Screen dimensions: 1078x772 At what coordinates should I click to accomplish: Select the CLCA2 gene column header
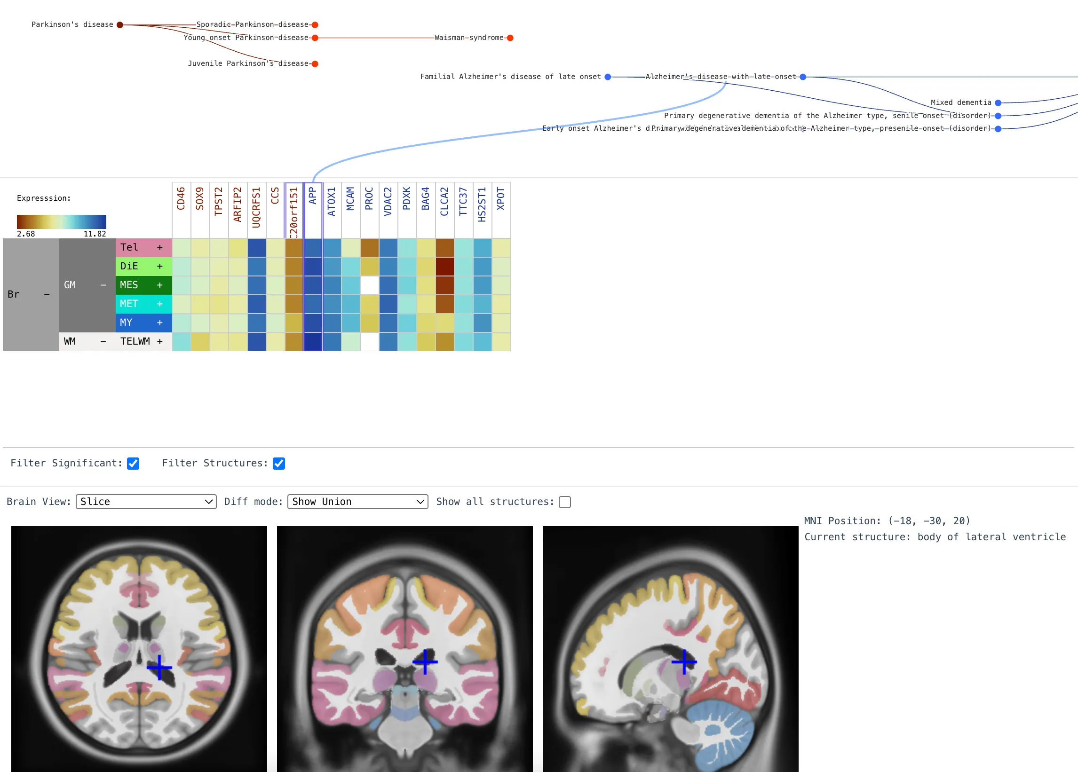pos(445,210)
